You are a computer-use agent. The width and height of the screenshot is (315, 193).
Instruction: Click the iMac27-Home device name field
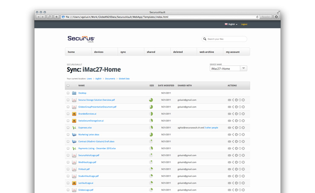click(225, 68)
